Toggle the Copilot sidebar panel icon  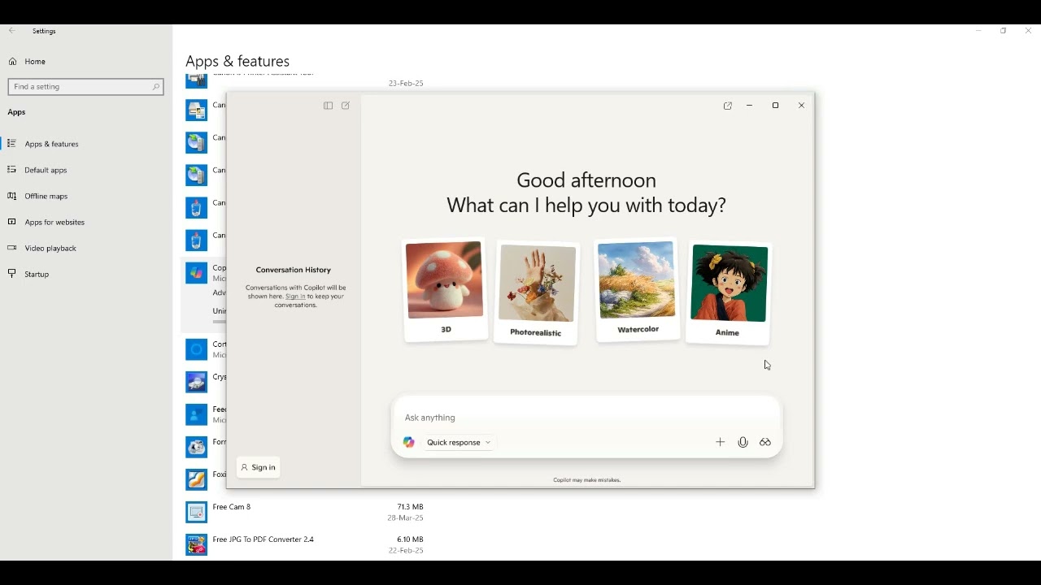tap(328, 106)
